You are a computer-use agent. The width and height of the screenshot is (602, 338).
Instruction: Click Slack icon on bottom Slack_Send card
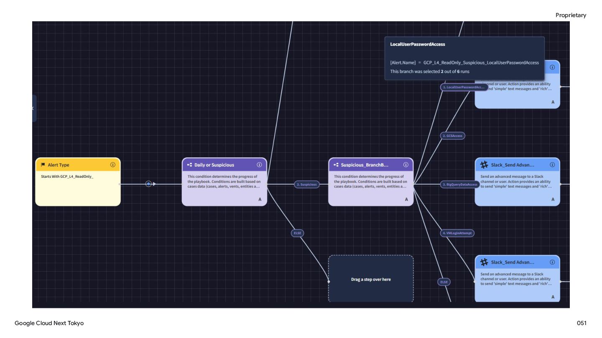[484, 262]
